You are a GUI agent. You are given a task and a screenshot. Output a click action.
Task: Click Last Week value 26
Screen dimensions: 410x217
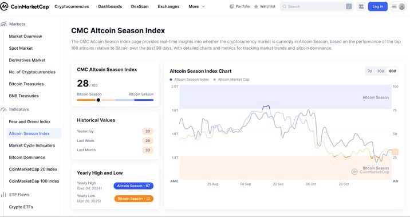click(148, 141)
